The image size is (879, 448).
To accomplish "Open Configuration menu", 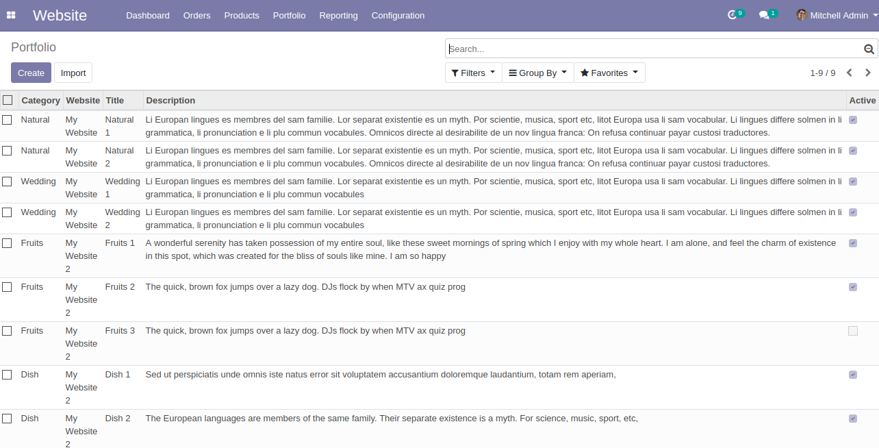I will coord(398,15).
